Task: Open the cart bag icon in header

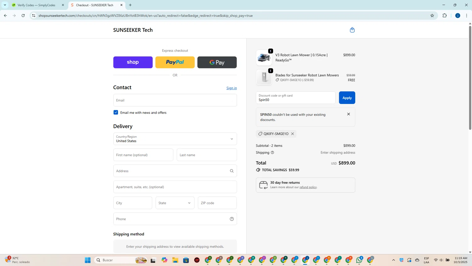Action: click(352, 30)
